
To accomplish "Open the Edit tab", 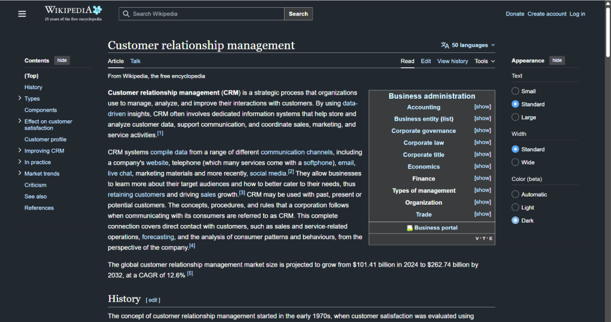I will point(425,61).
